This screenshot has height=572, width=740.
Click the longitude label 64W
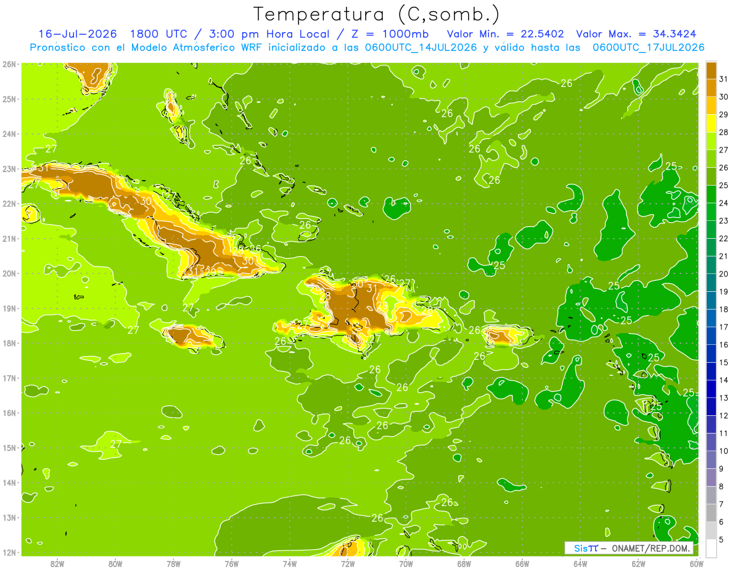coord(580,563)
